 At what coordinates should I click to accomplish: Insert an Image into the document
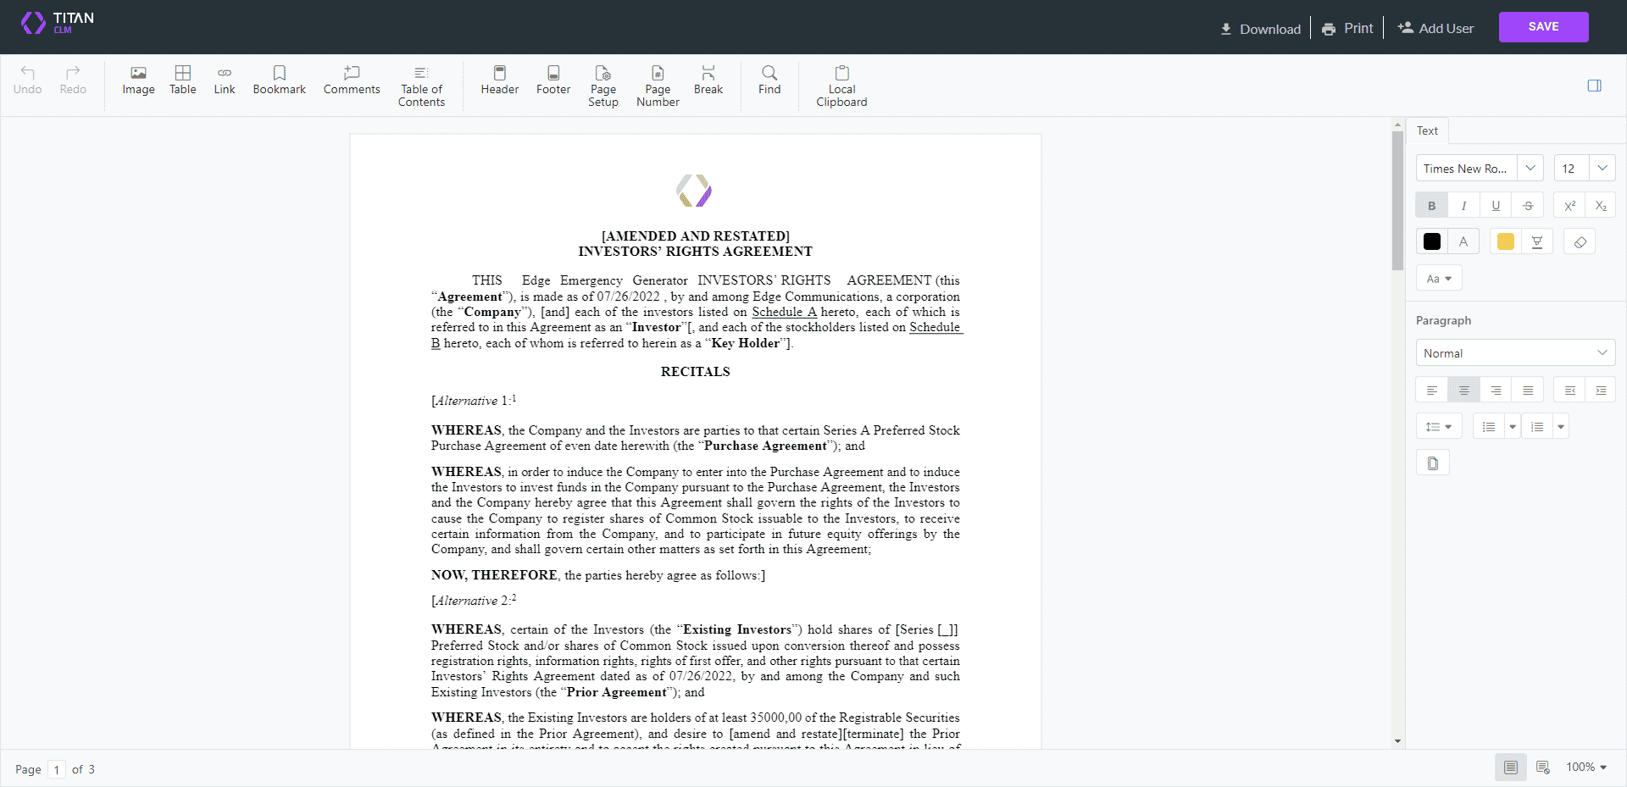click(x=138, y=80)
